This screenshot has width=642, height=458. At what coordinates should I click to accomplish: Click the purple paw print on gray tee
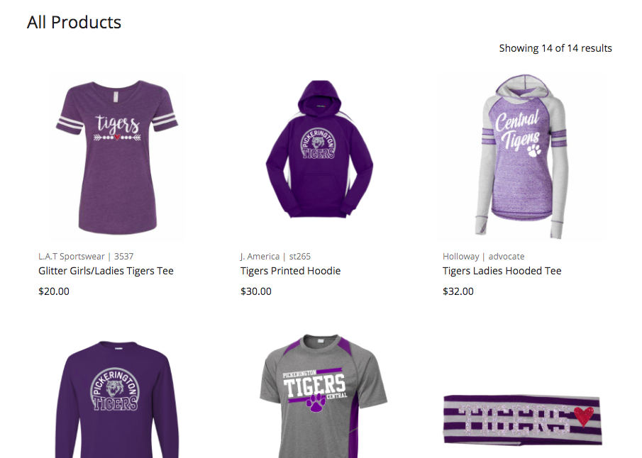point(316,403)
